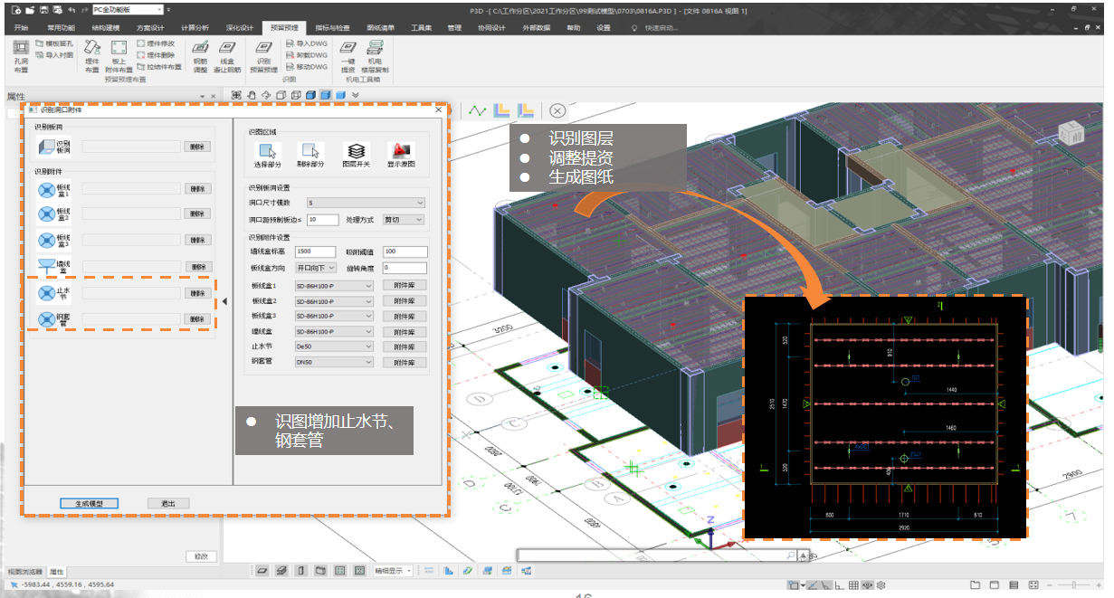
Task: Click the 生成模型 button
Action: click(89, 503)
